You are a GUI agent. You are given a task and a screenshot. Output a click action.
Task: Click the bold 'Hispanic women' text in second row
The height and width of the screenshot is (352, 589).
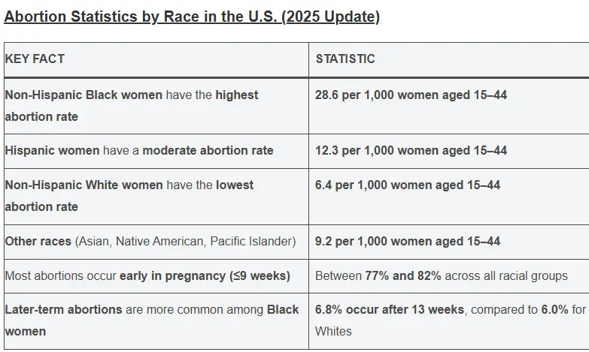pos(52,150)
